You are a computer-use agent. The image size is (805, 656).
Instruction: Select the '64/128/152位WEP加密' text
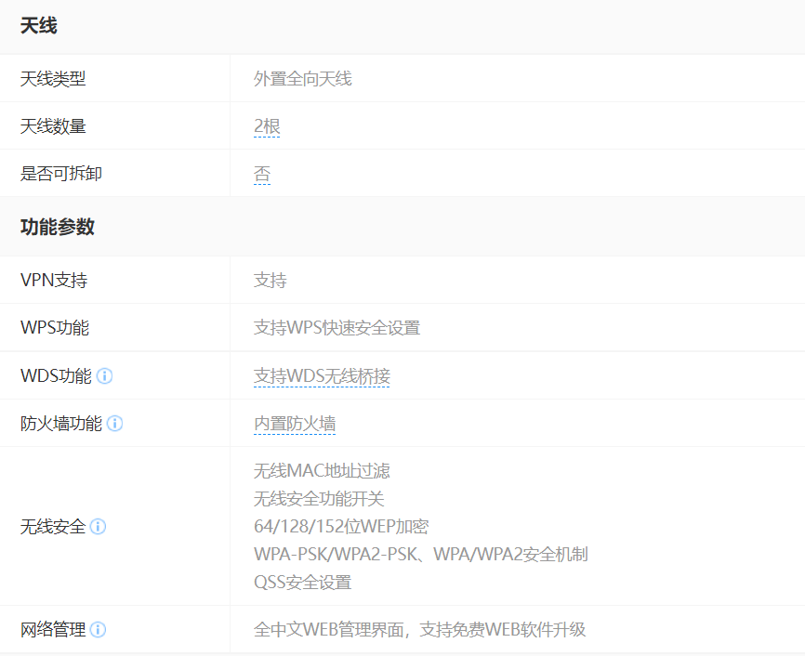[x=341, y=527]
